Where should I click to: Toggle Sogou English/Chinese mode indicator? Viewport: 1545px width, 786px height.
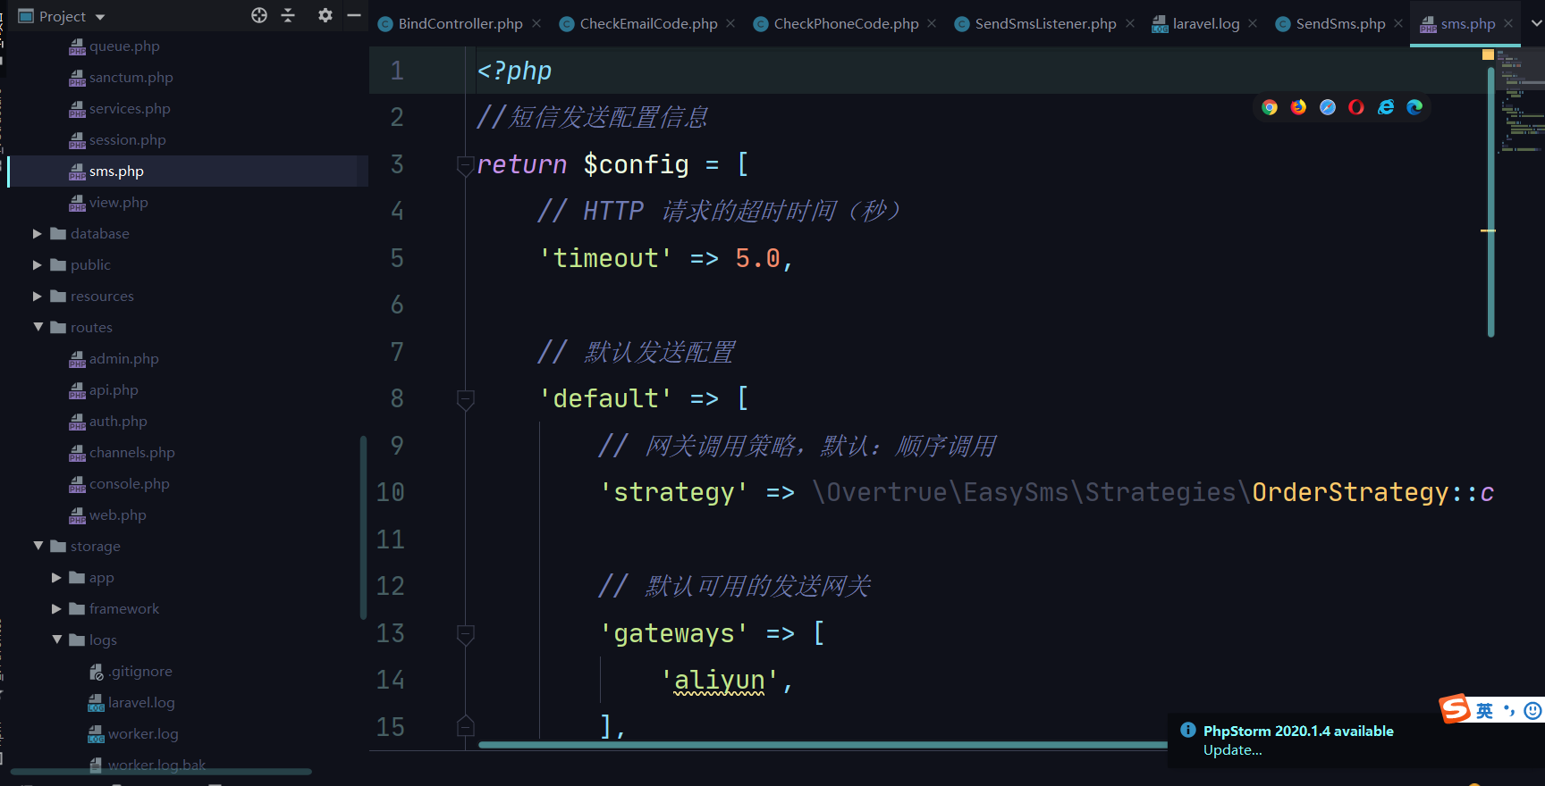[x=1484, y=711]
